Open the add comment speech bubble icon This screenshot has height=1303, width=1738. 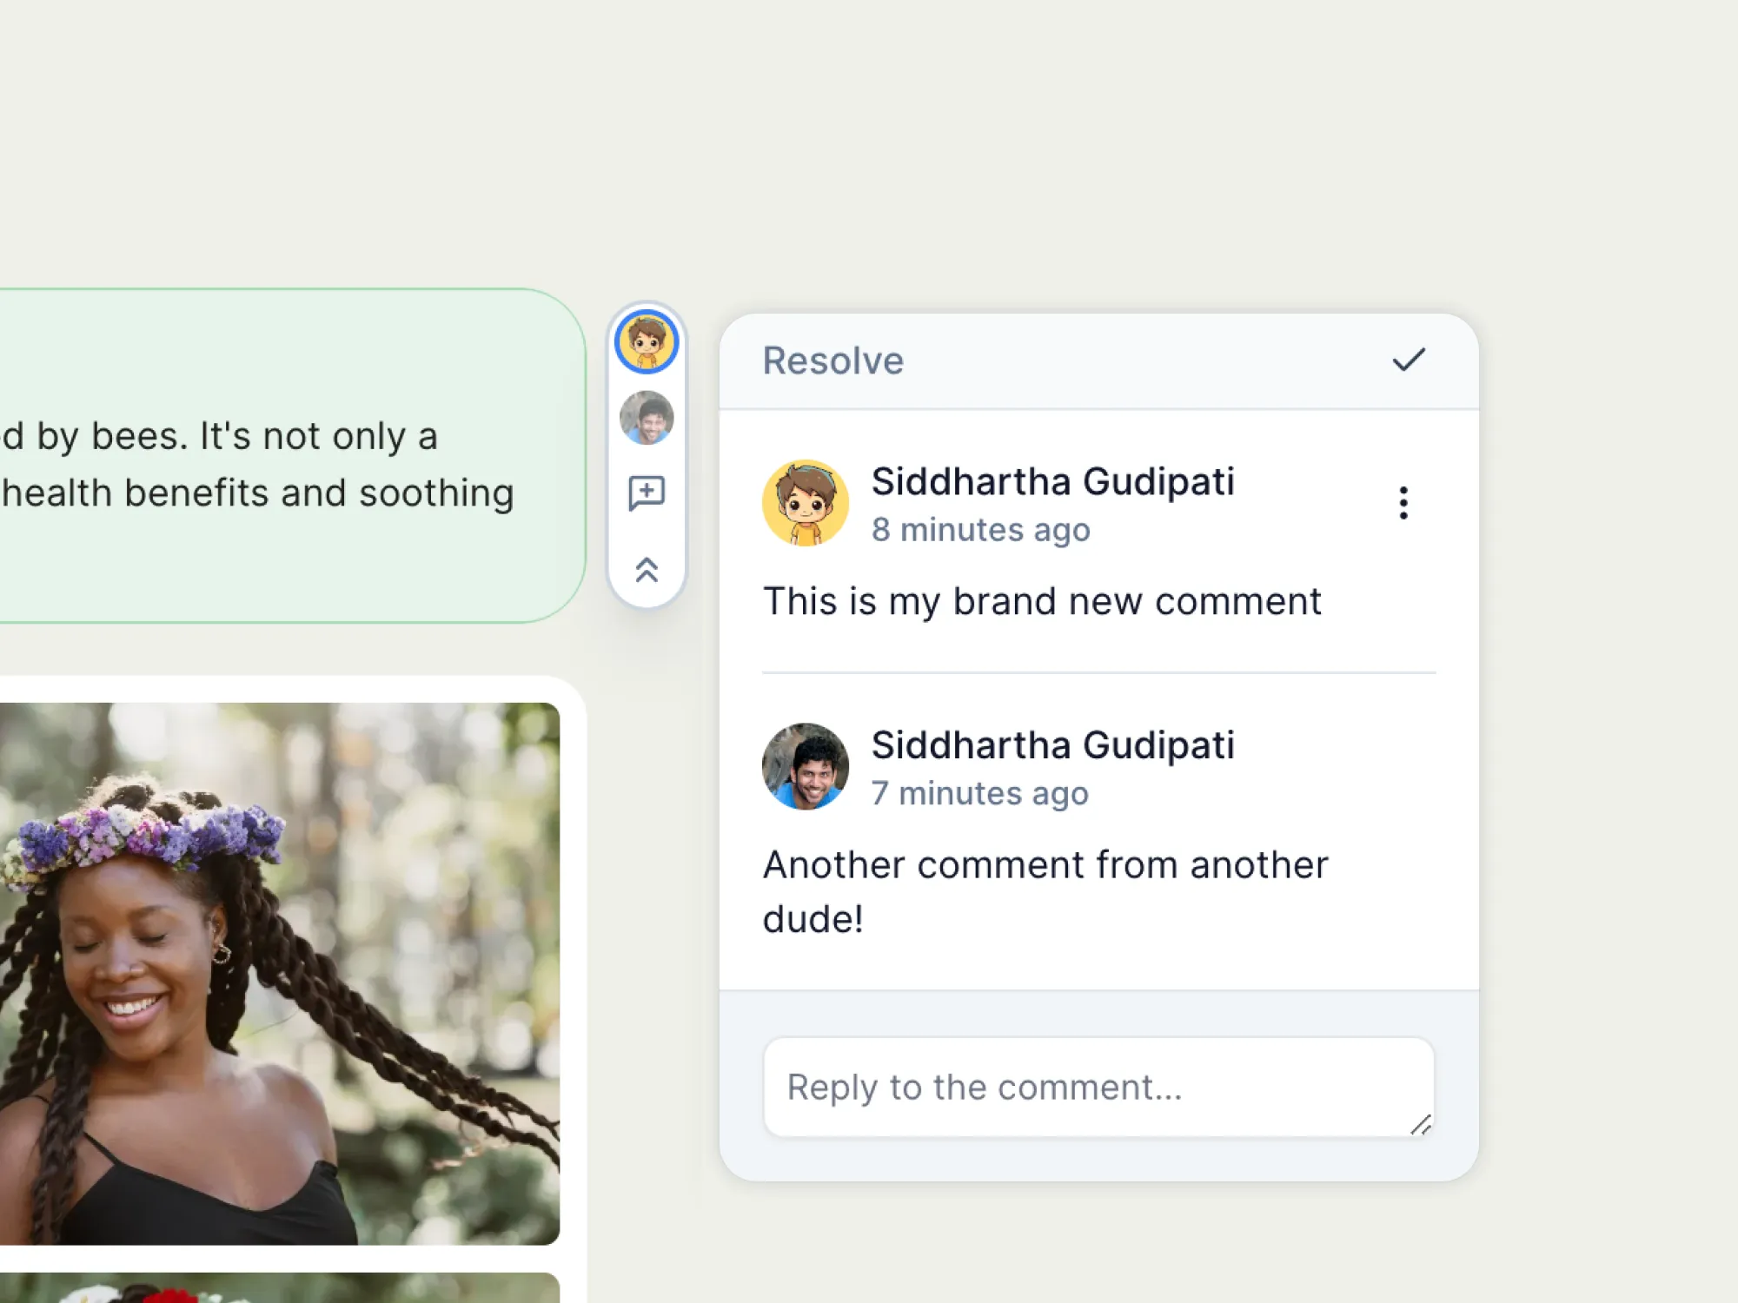[647, 493]
